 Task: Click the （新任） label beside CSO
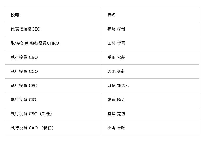click(x=46, y=114)
